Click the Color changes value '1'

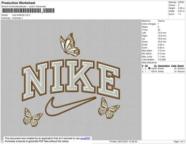pos(158,24)
